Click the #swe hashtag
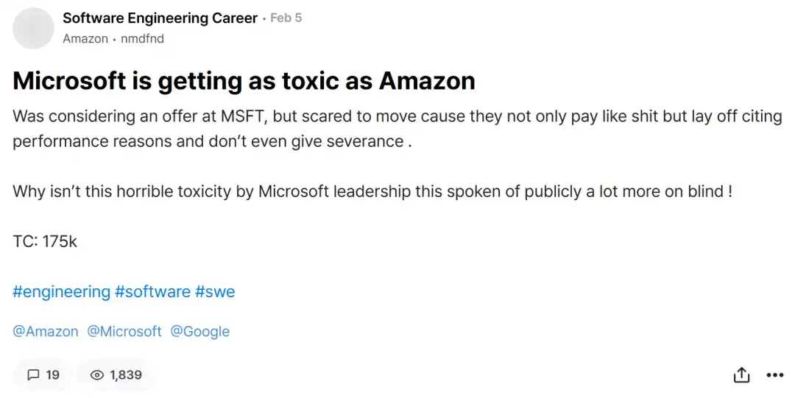This screenshot has height=398, width=795. [215, 292]
